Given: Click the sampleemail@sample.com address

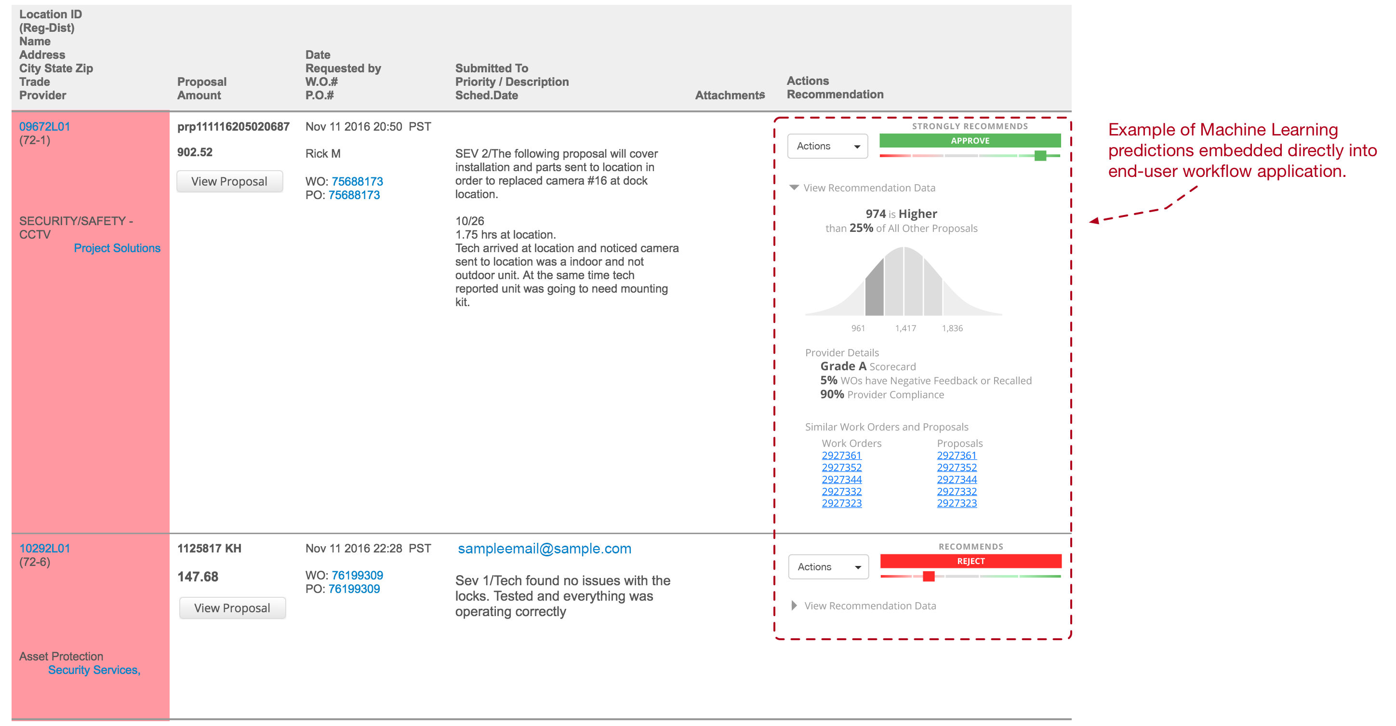Looking at the screenshot, I should [544, 548].
